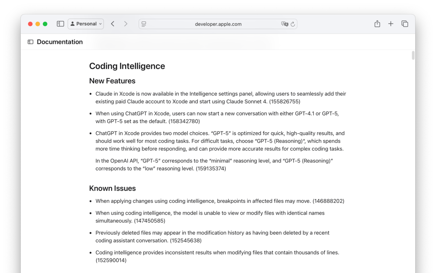This screenshot has height=273, width=436.
Task: Toggle the Documentation sidebar panel
Action: (x=30, y=42)
